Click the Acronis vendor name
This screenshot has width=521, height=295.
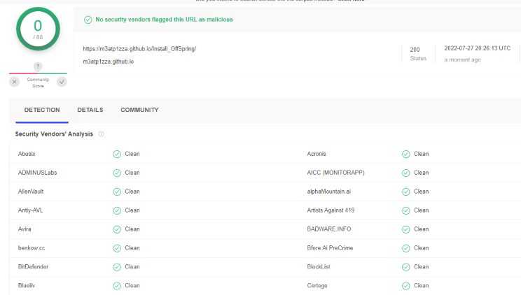point(317,154)
